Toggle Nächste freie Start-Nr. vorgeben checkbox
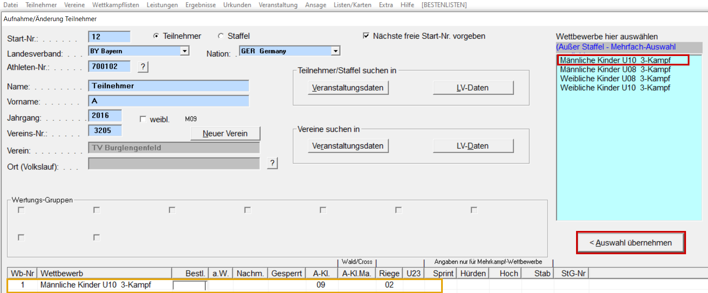The width and height of the screenshot is (708, 293). 366,36
